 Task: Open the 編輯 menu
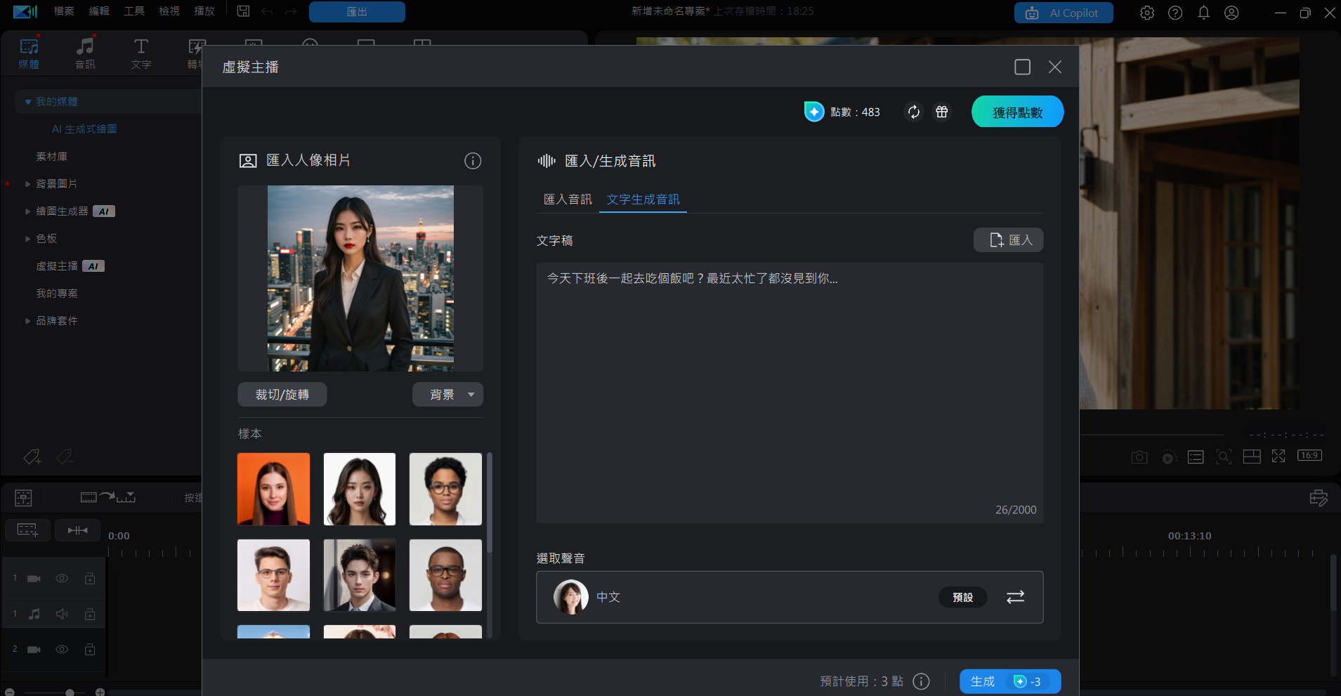tap(99, 11)
